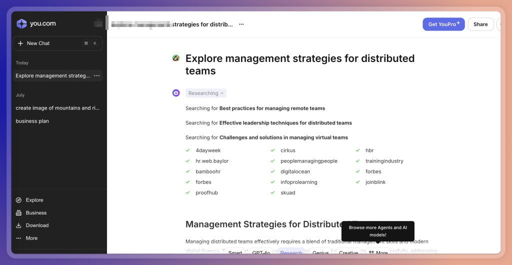Screen dimensions: 512x265
Task: Click the research agent icon beside Researching
Action: coord(176,93)
